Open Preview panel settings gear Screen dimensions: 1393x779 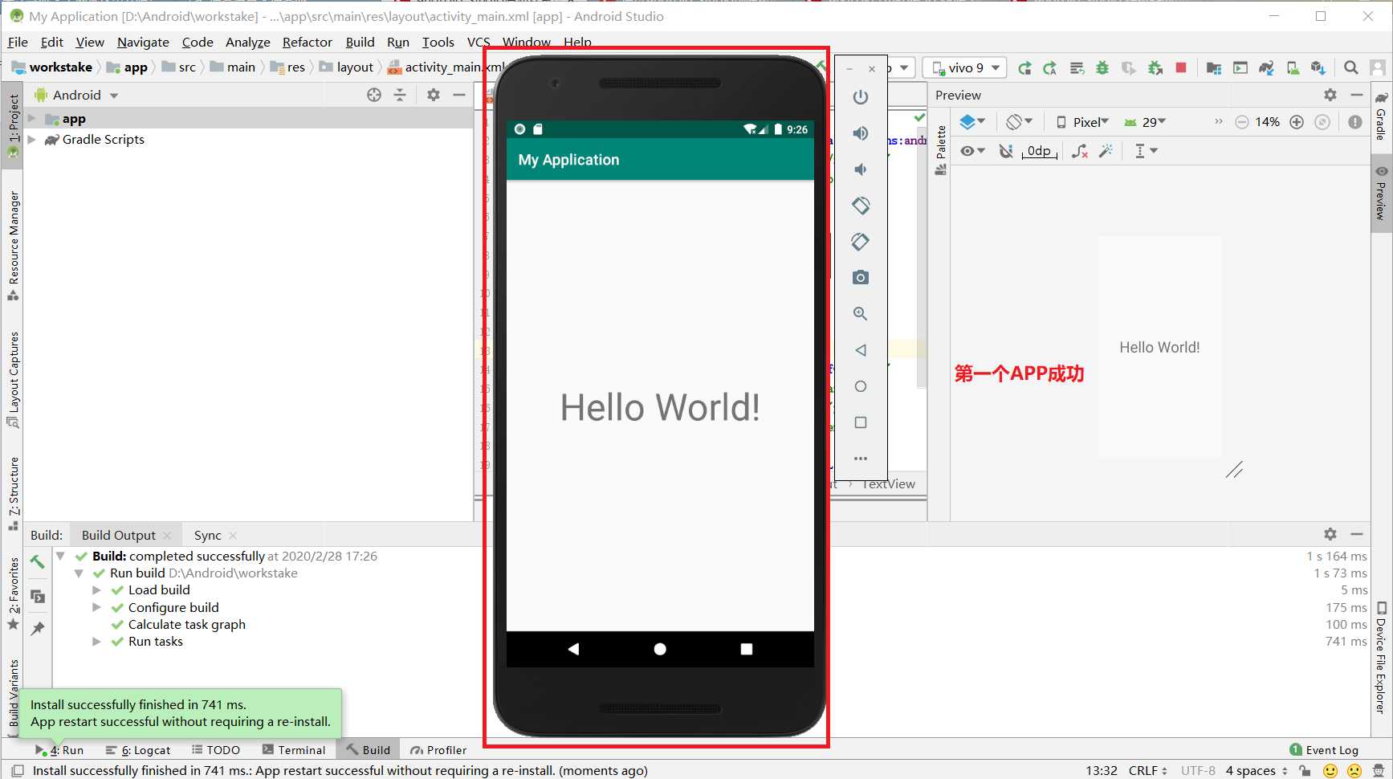coord(1330,95)
